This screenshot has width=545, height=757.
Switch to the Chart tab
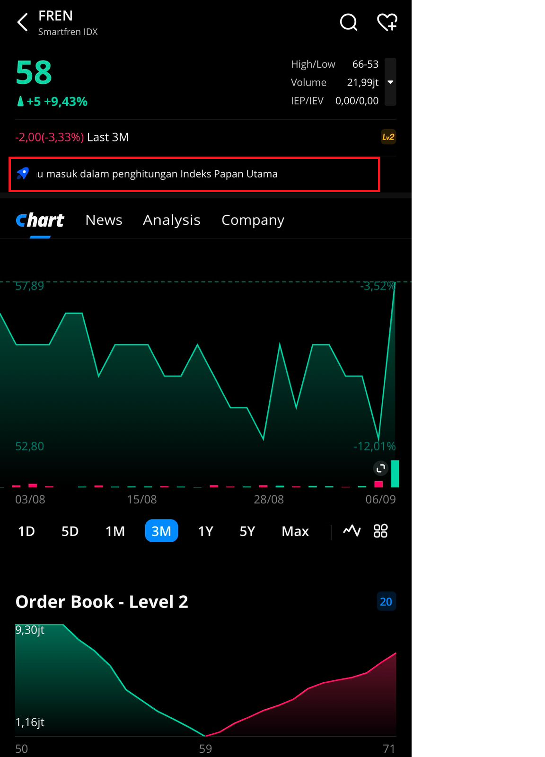pos(40,220)
